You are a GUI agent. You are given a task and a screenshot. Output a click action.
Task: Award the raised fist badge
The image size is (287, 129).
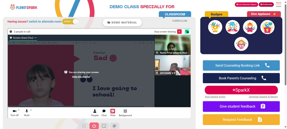pyautogui.click(x=232, y=27)
